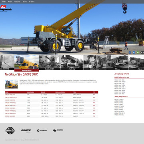Viewport: 144px width, 144px height.
Task: Open the LinkedIn share icon
Action: [134, 52]
